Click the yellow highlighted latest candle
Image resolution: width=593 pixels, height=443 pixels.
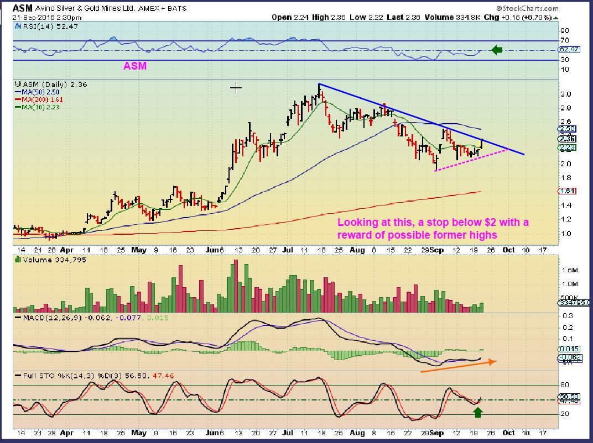[x=482, y=144]
